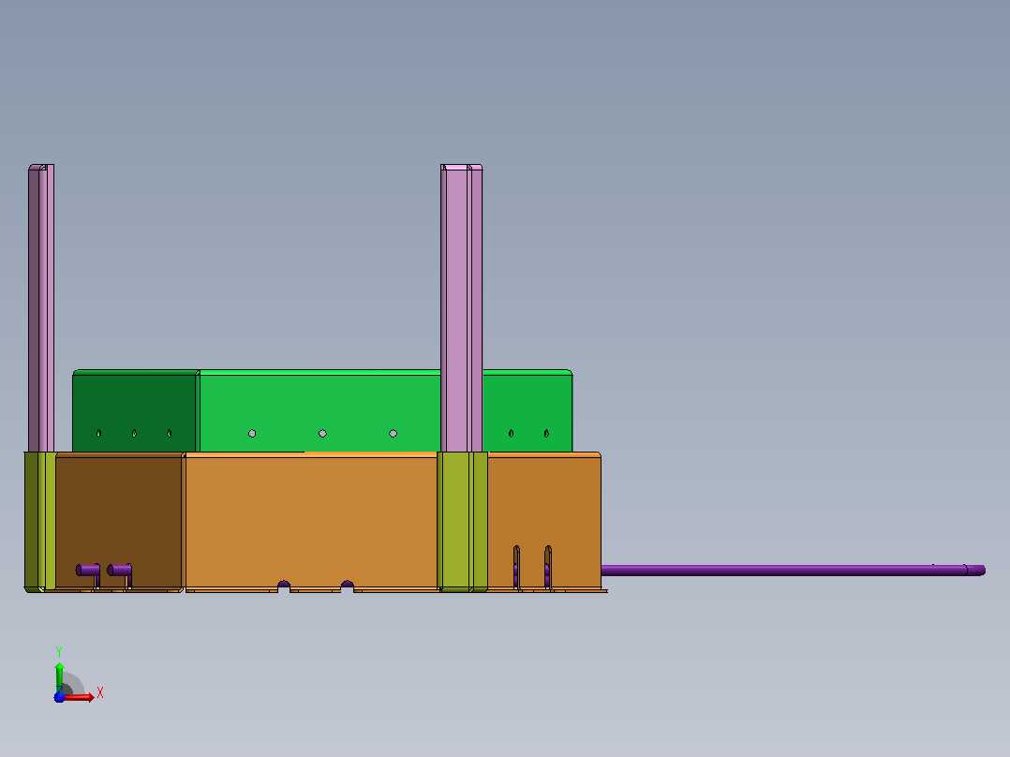
Task: Click the leftmost gray hole in the bright green panel
Action: 252,434
